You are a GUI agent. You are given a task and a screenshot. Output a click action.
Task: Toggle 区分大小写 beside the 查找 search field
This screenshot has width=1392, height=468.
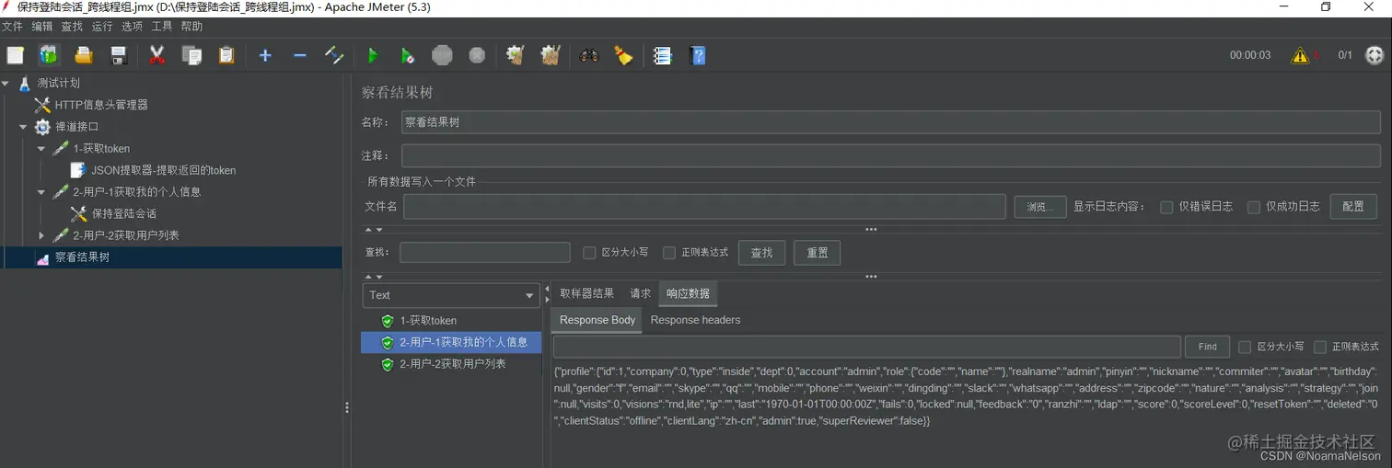coord(590,253)
